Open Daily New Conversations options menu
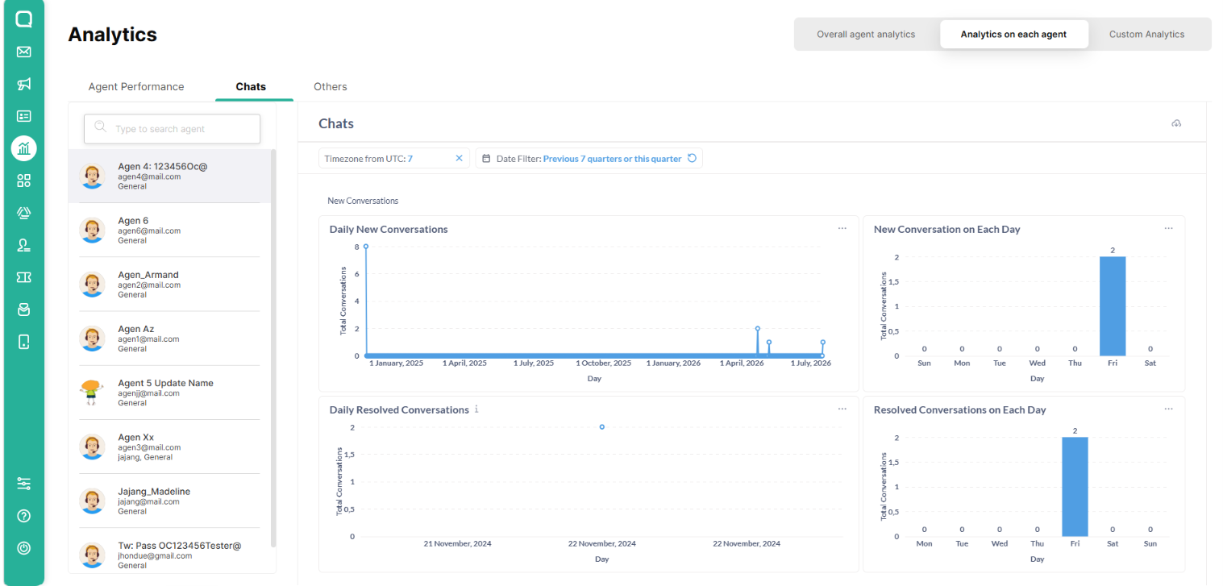Image resolution: width=1223 pixels, height=586 pixels. click(x=842, y=229)
